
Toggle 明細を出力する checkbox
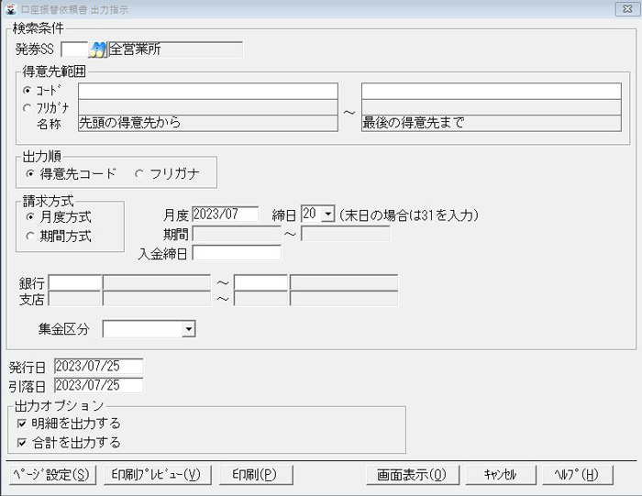pyautogui.click(x=22, y=424)
